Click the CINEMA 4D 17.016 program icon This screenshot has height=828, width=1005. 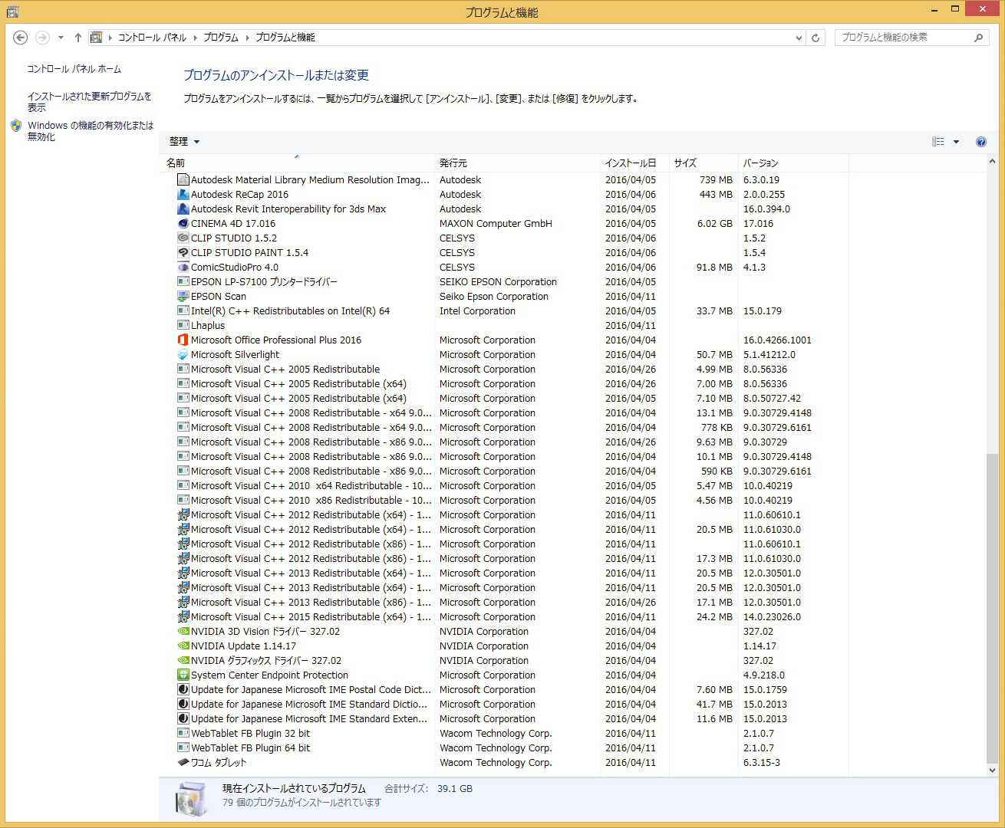[x=183, y=224]
